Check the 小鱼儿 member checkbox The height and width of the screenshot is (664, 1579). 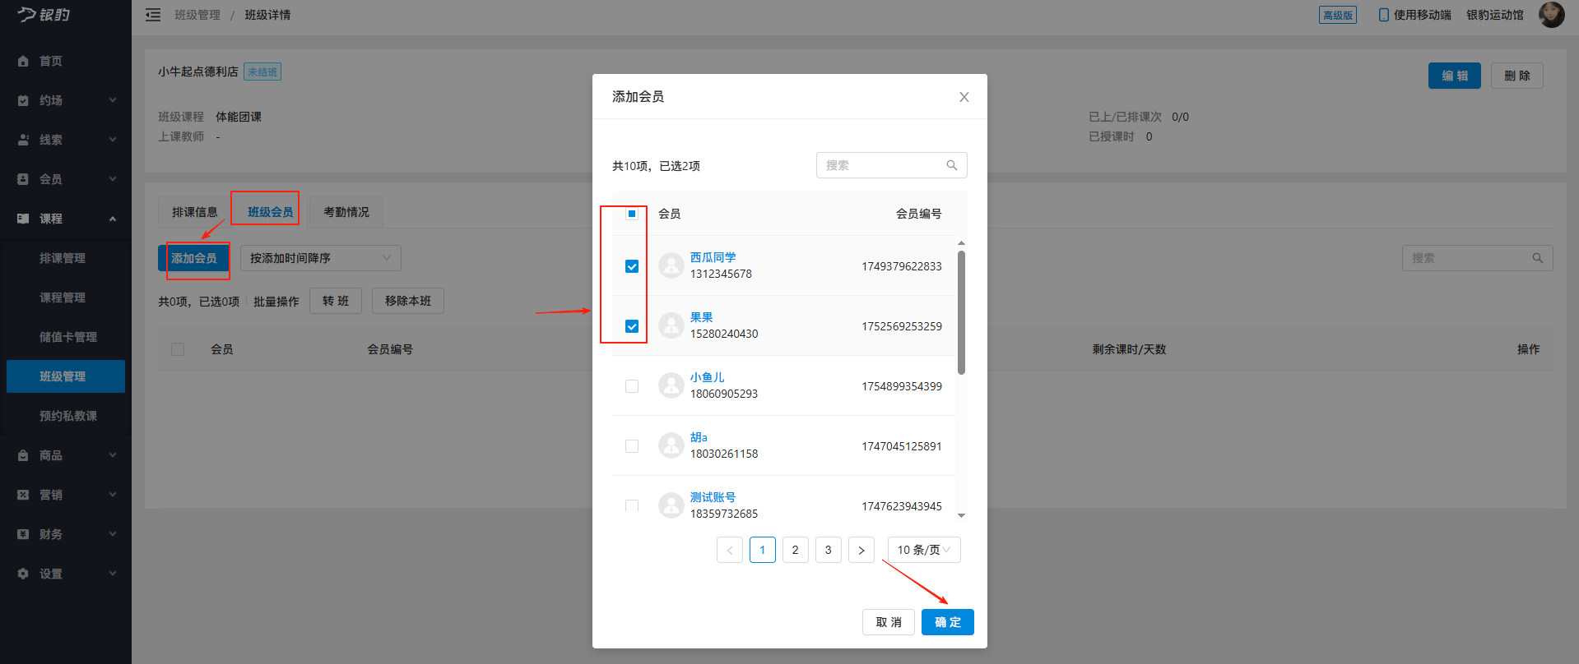[x=632, y=386]
